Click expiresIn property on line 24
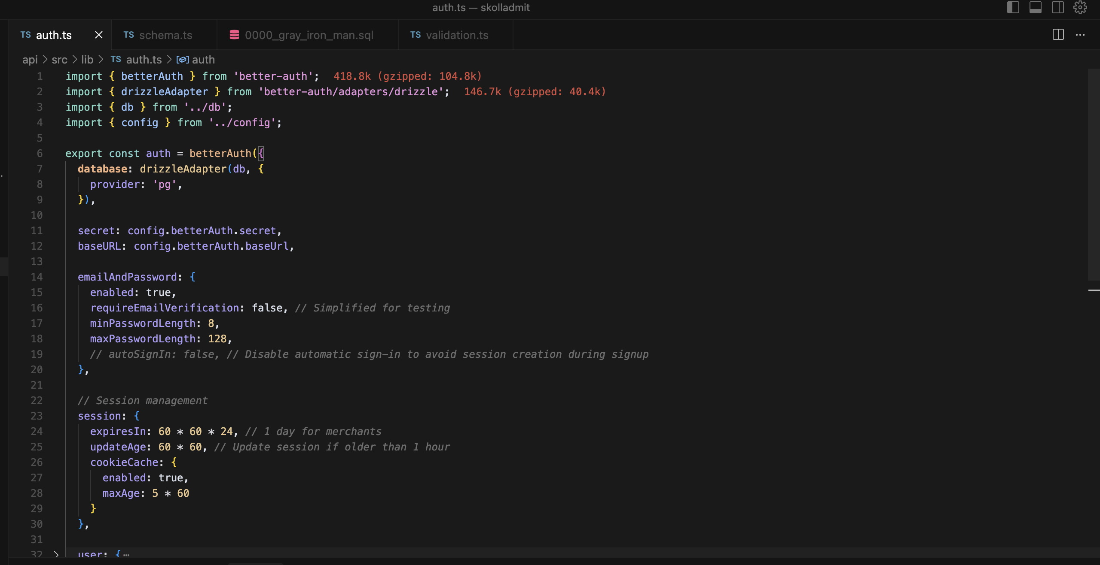The height and width of the screenshot is (565, 1100). [118, 432]
